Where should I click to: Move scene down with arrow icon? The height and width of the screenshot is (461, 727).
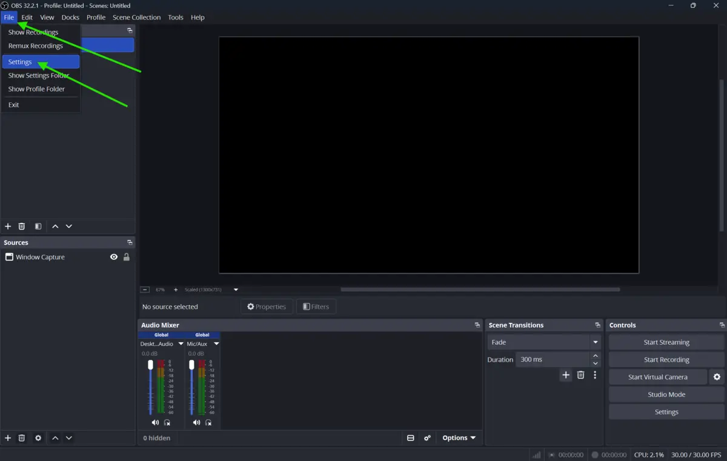69,227
